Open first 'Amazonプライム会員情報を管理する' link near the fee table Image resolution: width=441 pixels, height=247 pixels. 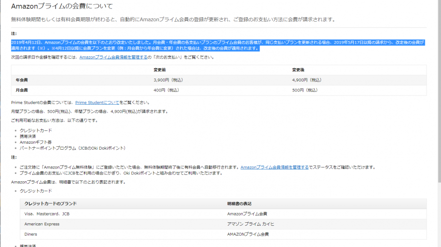coord(113,57)
